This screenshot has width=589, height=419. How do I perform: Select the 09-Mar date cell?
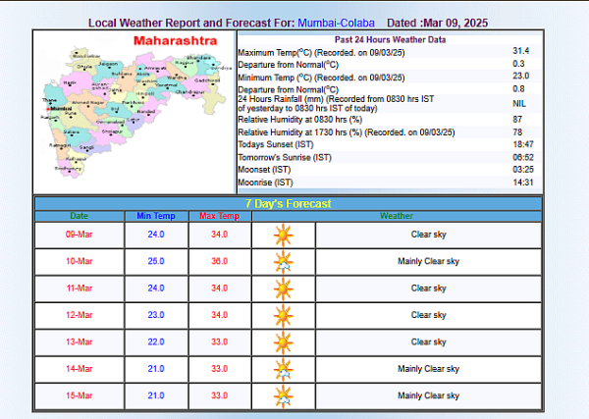(x=79, y=235)
